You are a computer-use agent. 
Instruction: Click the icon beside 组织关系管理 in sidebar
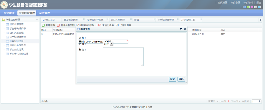(x=7, y=33)
